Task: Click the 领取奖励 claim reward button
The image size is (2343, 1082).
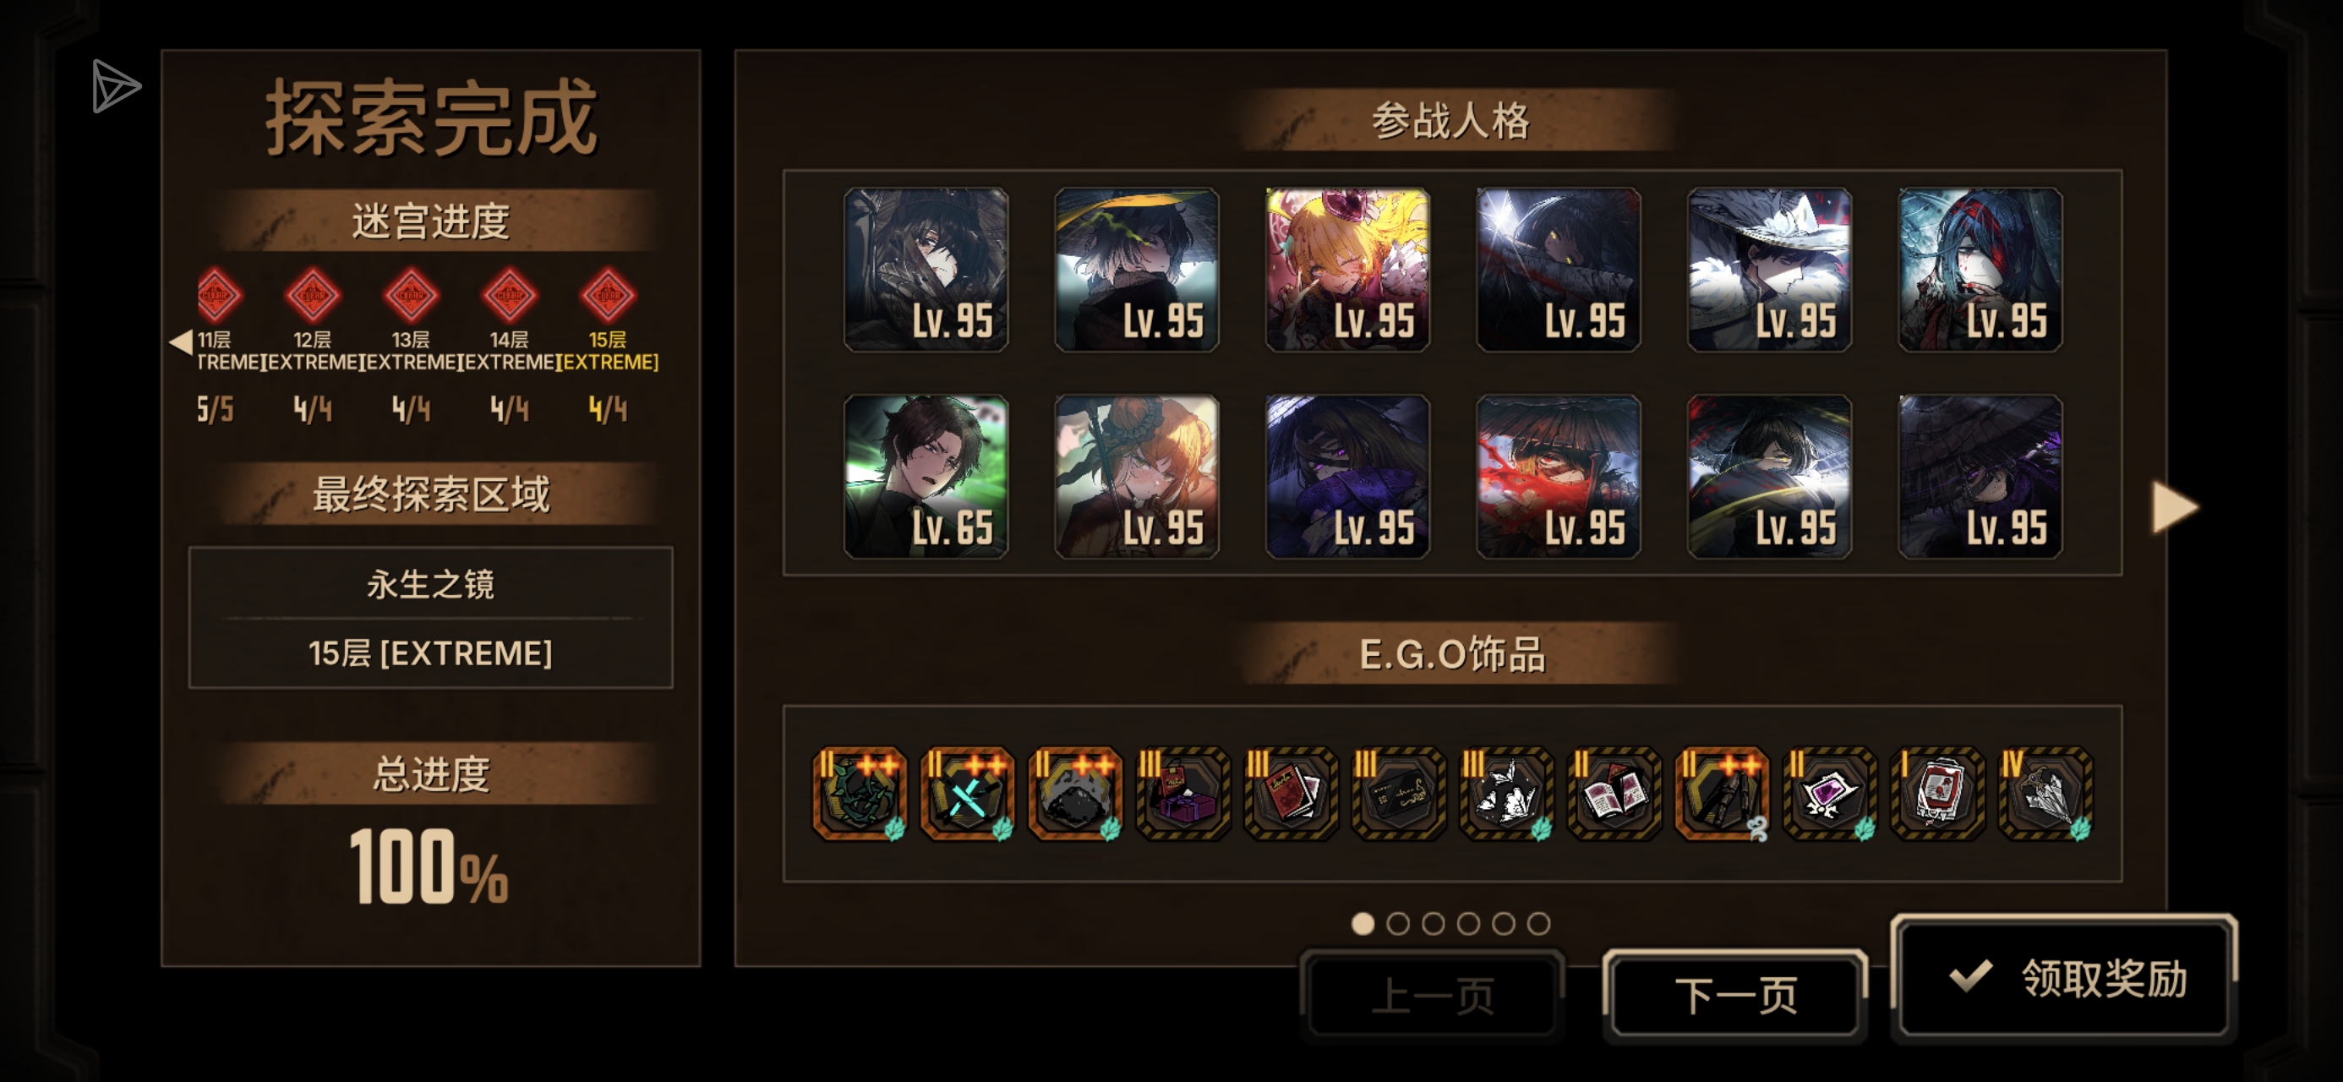Action: click(x=2065, y=978)
